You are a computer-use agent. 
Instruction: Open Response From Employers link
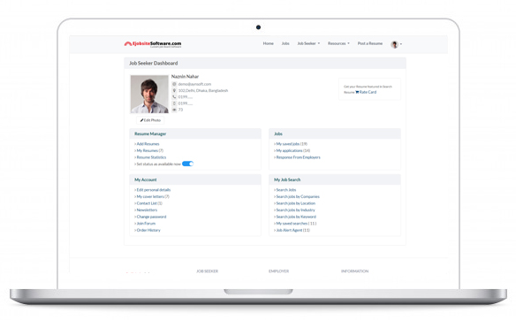click(298, 157)
